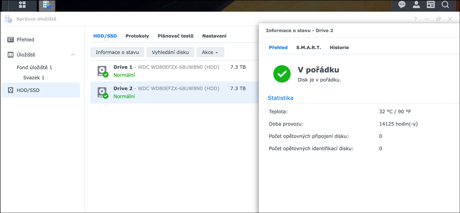Image resolution: width=460 pixels, height=213 pixels.
Task: Click the Informace o stavu button
Action: click(117, 52)
